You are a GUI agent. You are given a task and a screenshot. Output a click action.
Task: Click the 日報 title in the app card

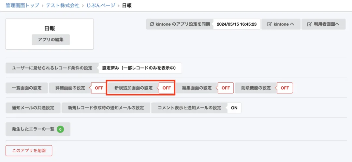50,29
